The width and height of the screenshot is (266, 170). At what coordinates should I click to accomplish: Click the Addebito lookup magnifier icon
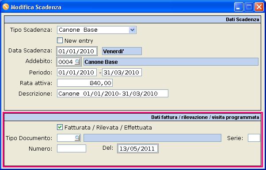coord(77,62)
